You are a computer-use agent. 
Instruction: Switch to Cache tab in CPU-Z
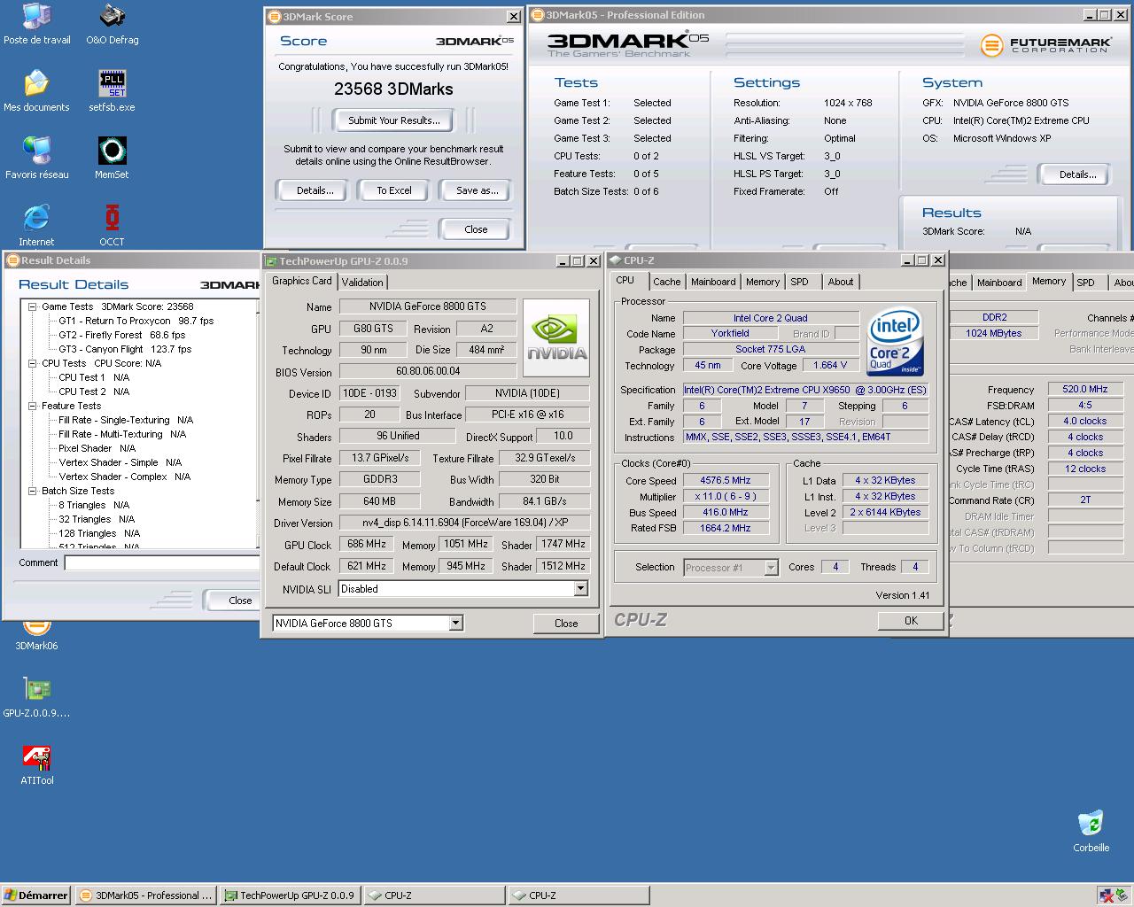tap(667, 282)
